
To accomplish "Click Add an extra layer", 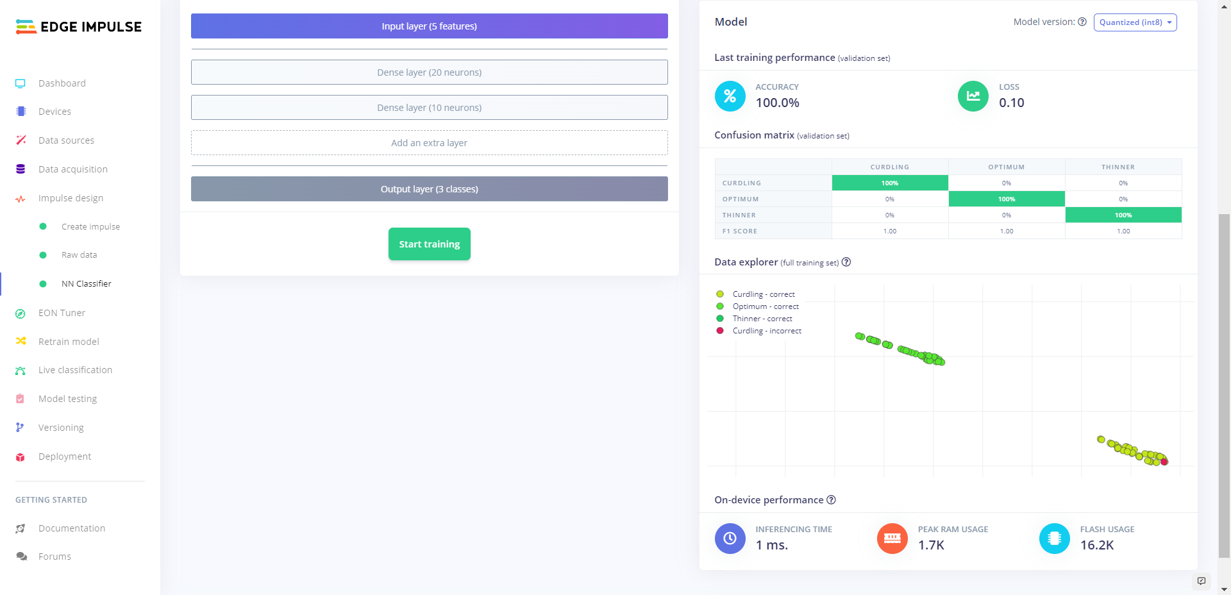I will (429, 143).
